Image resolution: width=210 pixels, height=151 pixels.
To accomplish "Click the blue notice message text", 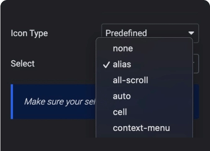I will pyautogui.click(x=60, y=102).
